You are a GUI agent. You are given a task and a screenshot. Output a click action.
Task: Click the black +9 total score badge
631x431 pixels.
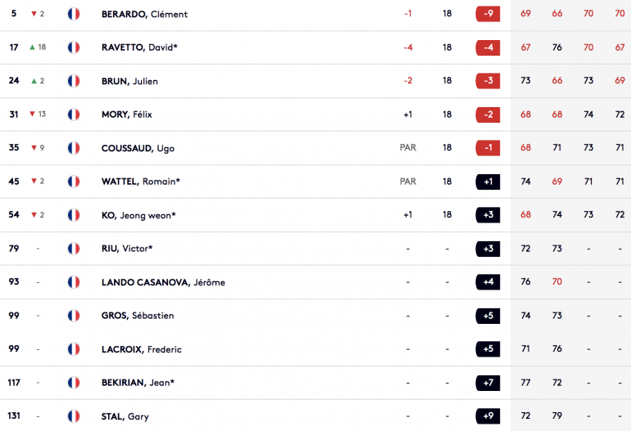point(488,415)
